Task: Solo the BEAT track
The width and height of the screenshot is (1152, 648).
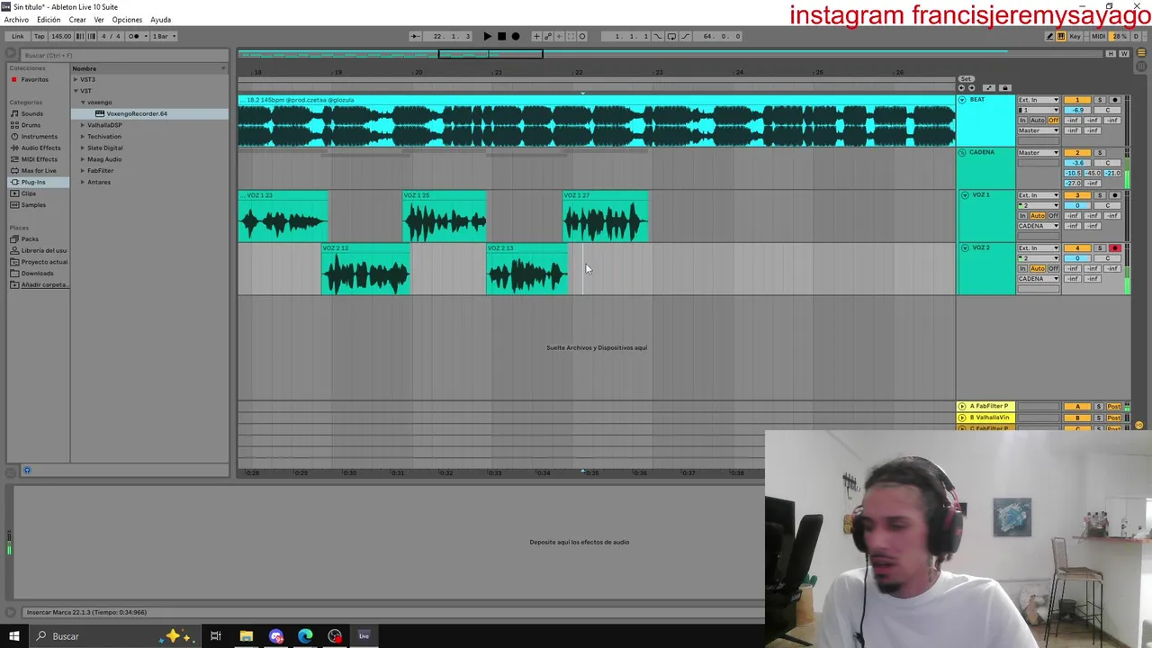Action: pyautogui.click(x=1100, y=100)
